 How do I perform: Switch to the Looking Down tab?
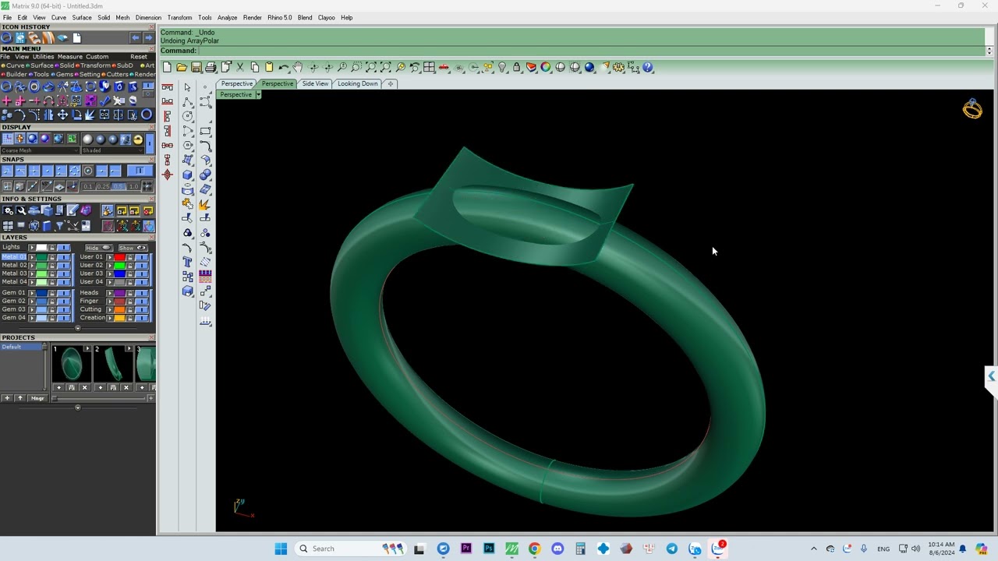pos(357,83)
